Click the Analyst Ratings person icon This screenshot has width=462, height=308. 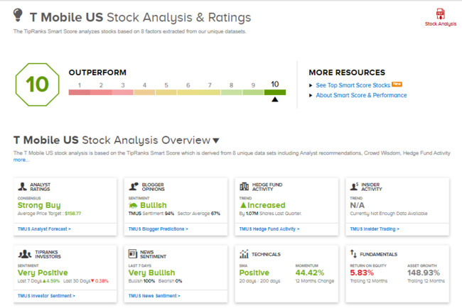click(x=23, y=186)
